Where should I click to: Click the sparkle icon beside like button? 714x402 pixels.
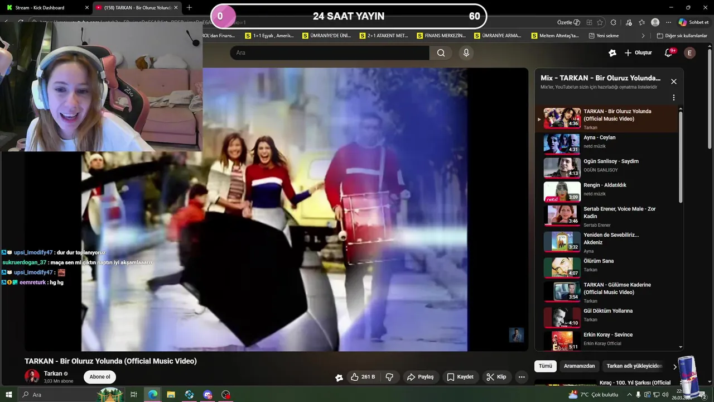pos(339,377)
